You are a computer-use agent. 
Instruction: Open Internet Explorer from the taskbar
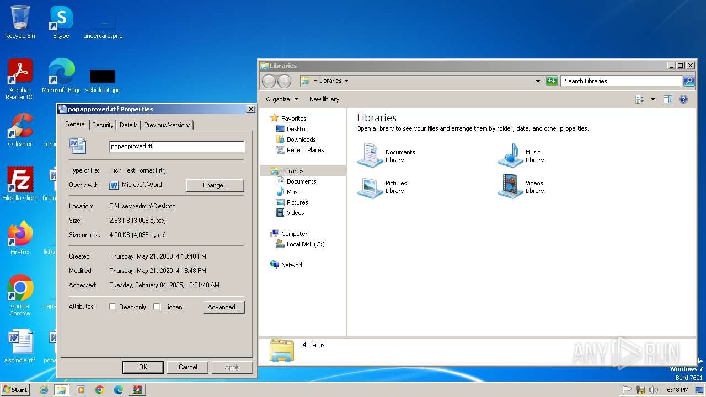44,390
